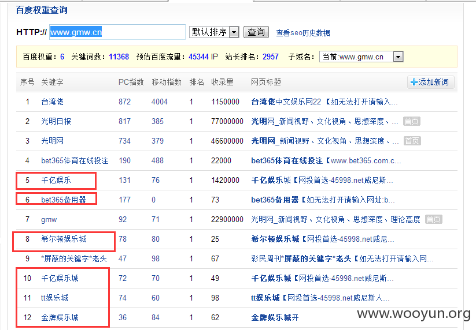Click PC index 872 for 台湾佬
Image resolution: width=476 pixels, height=330 pixels.
(x=124, y=102)
